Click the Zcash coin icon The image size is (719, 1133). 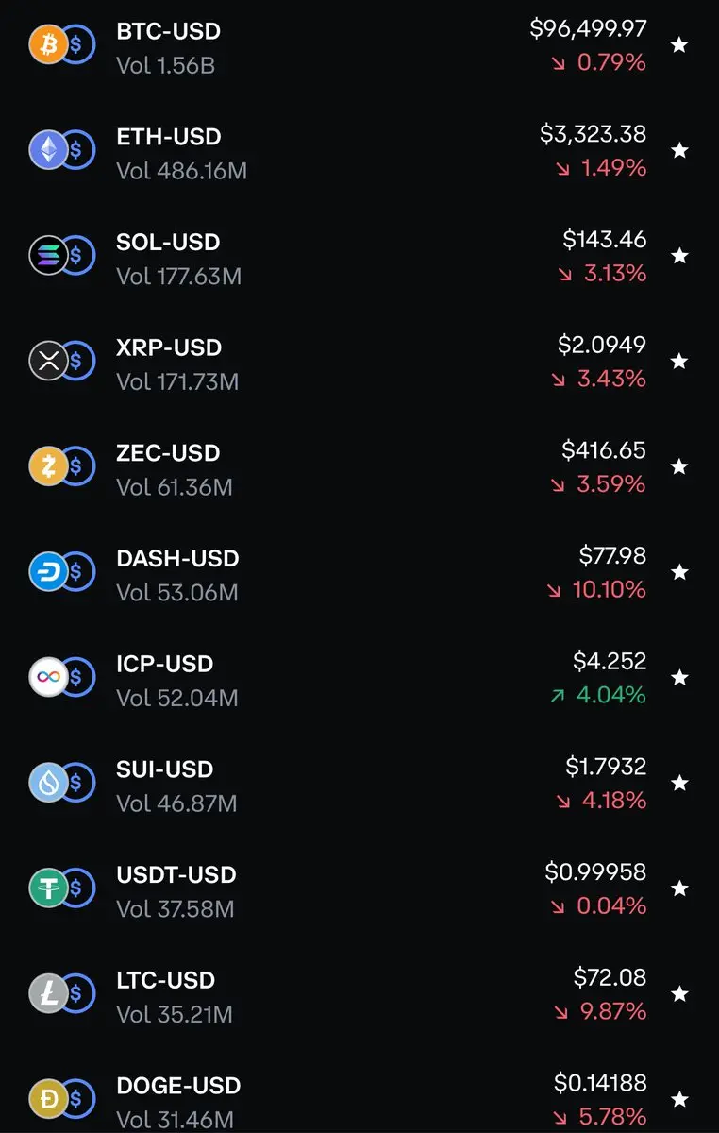point(48,466)
